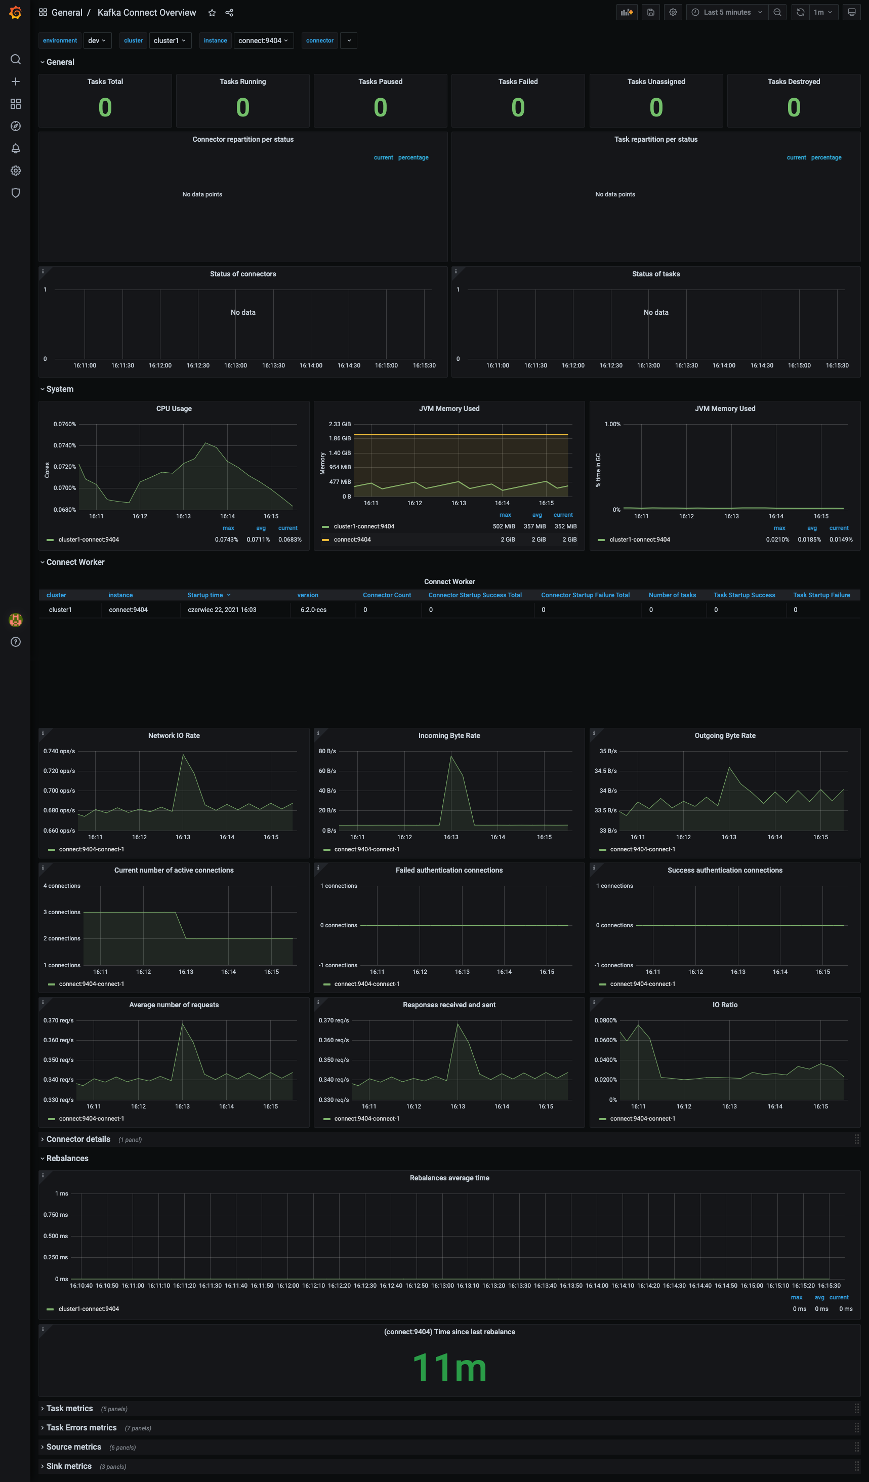Click the Kafka Connect Overview title

[146, 12]
